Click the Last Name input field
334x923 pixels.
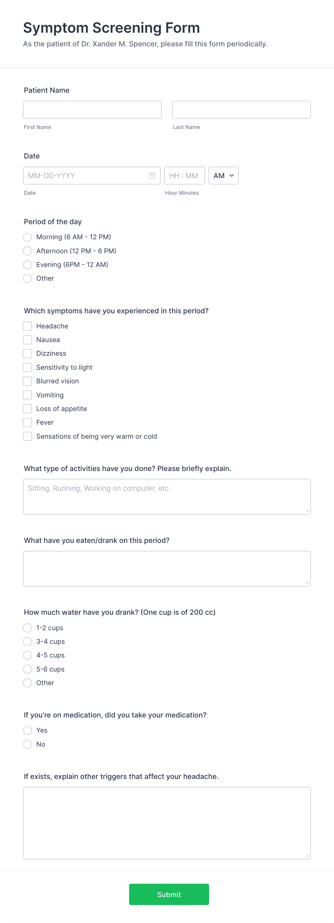[241, 110]
